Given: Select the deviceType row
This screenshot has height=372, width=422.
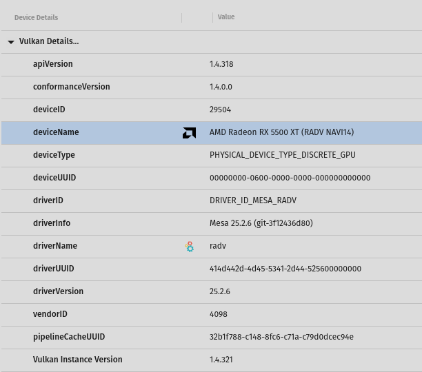Looking at the screenshot, I should tap(54, 155).
